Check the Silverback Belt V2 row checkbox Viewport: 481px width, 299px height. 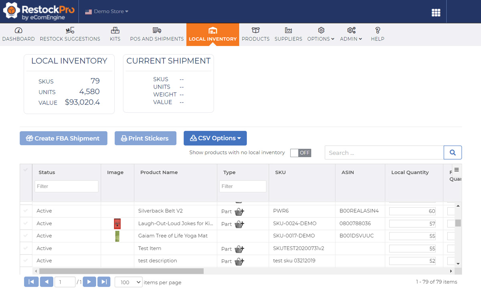pos(26,211)
